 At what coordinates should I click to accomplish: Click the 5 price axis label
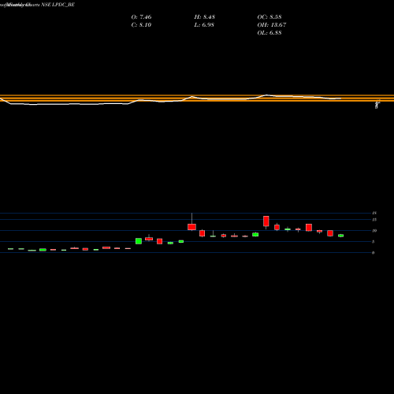(x=373, y=242)
